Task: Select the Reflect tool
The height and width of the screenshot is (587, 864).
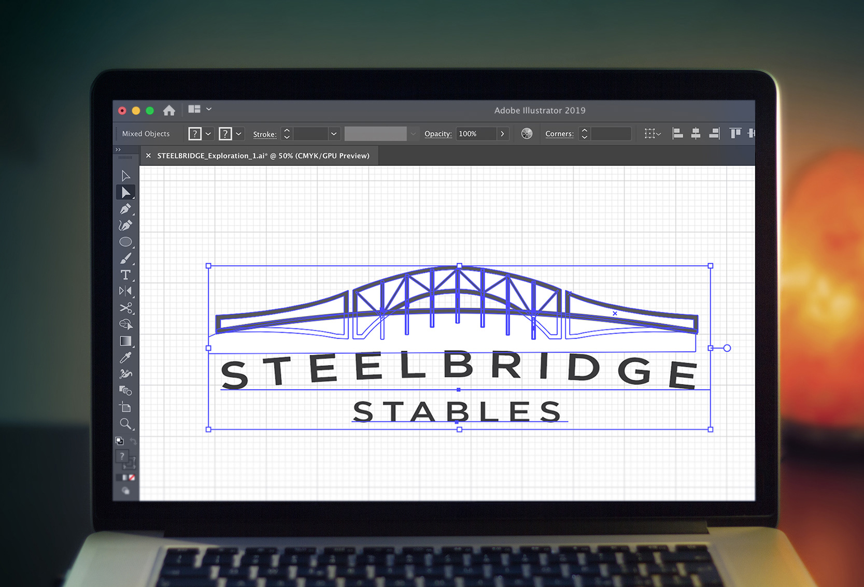Action: click(125, 291)
